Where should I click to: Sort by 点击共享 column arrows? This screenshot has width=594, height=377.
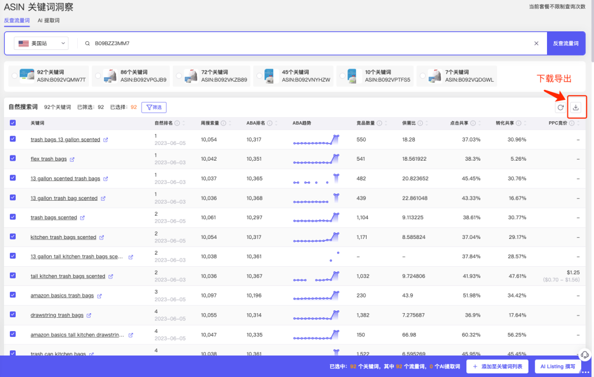(479, 123)
